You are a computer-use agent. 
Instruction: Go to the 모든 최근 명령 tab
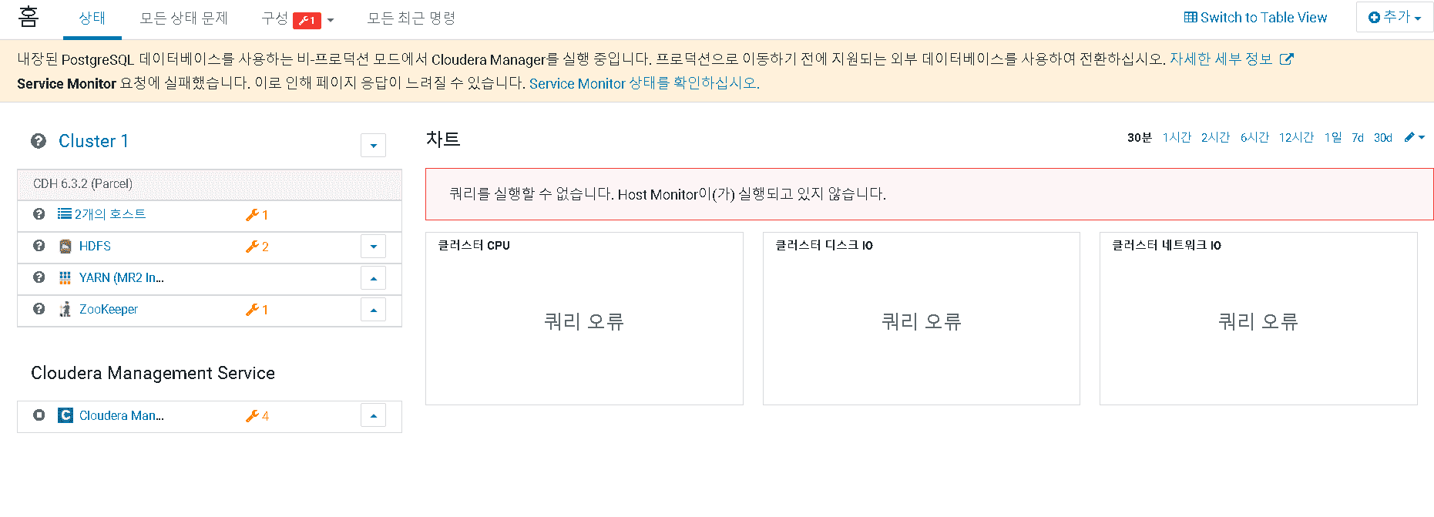[x=411, y=18]
